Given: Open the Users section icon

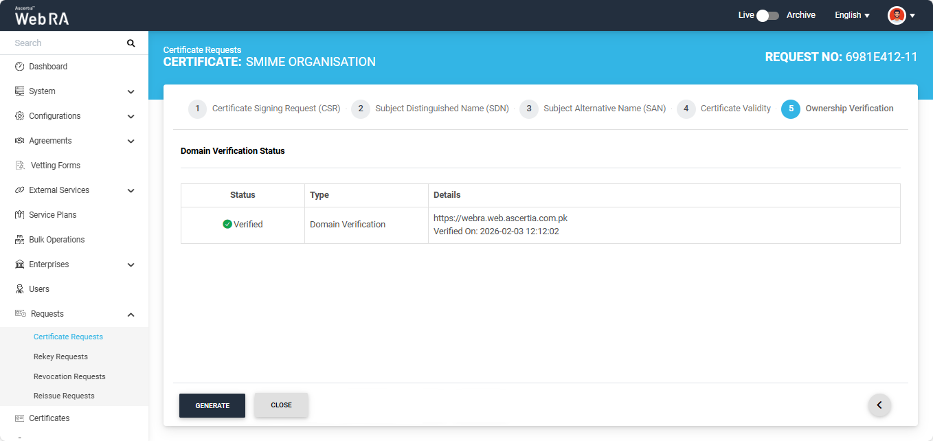Looking at the screenshot, I should [20, 289].
